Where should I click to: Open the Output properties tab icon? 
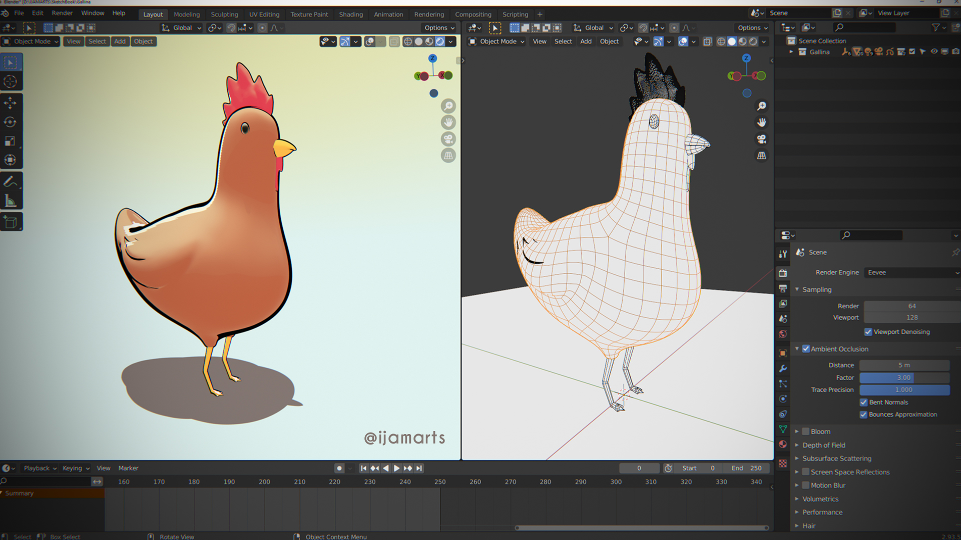(783, 288)
